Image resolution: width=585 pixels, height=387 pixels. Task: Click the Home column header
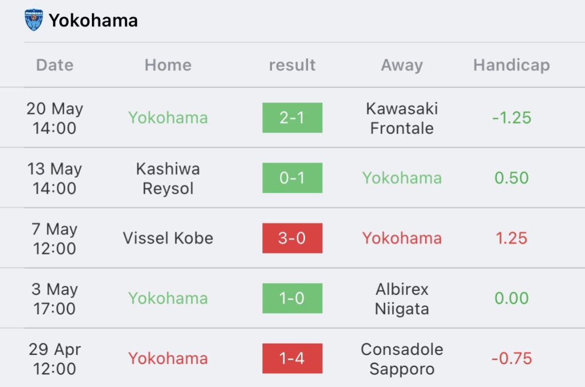pos(168,65)
